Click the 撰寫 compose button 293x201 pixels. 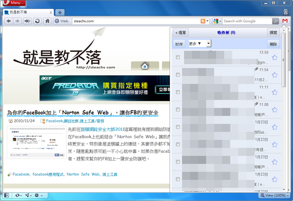point(273,33)
